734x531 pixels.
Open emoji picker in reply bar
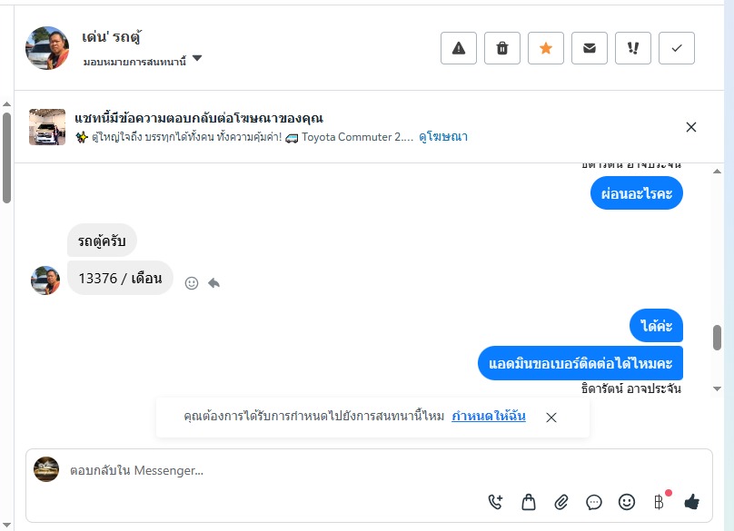pyautogui.click(x=627, y=501)
